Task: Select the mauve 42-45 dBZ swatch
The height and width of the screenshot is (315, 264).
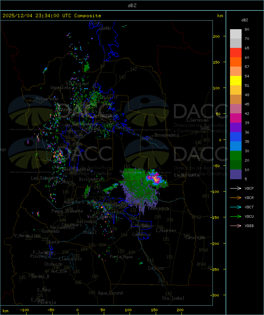Action: click(x=236, y=109)
